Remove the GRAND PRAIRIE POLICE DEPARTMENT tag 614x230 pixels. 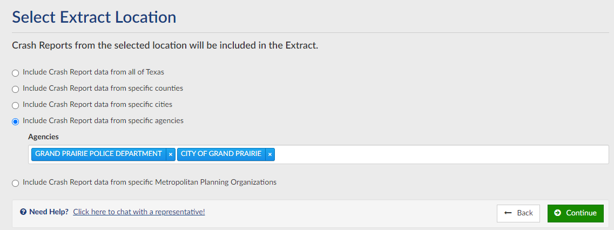pyautogui.click(x=171, y=154)
